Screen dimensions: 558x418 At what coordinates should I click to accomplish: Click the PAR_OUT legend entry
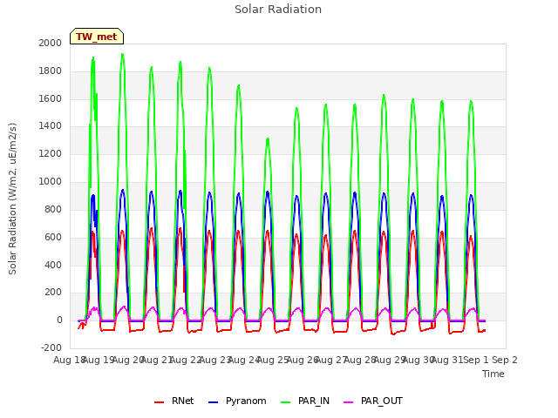(373, 401)
